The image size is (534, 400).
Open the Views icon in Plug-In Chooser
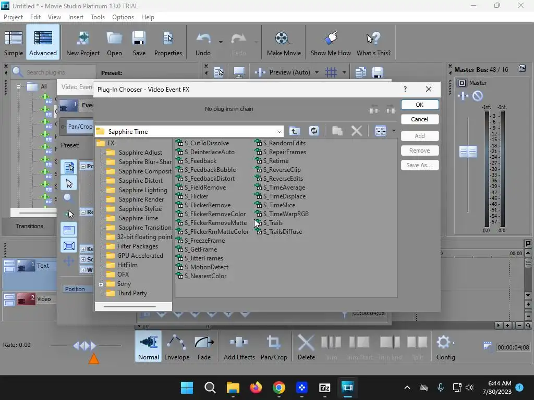(380, 131)
